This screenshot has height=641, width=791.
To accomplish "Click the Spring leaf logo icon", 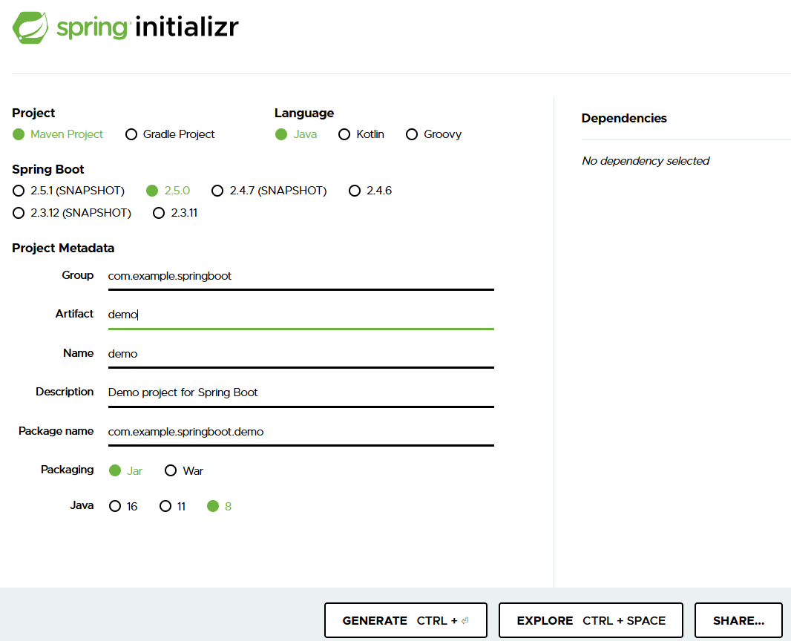I will [x=30, y=27].
